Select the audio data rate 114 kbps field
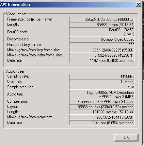The width and height of the screenshot is (144, 145). (102, 123)
